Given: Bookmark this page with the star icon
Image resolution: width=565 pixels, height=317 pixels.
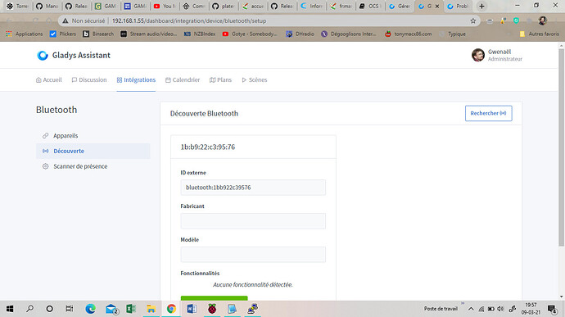Looking at the screenshot, I should (x=472, y=21).
